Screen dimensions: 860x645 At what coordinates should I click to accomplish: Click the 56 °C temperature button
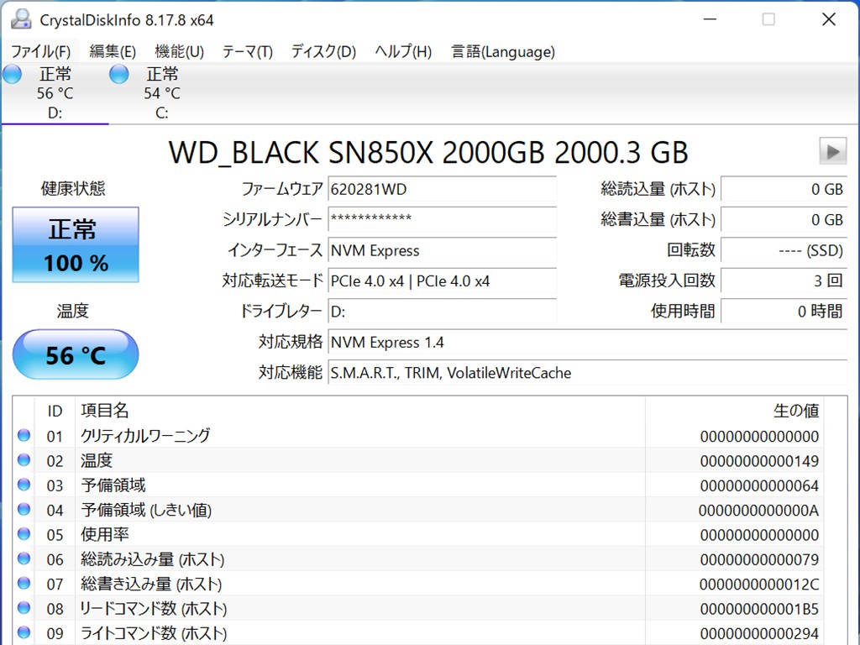coord(76,354)
